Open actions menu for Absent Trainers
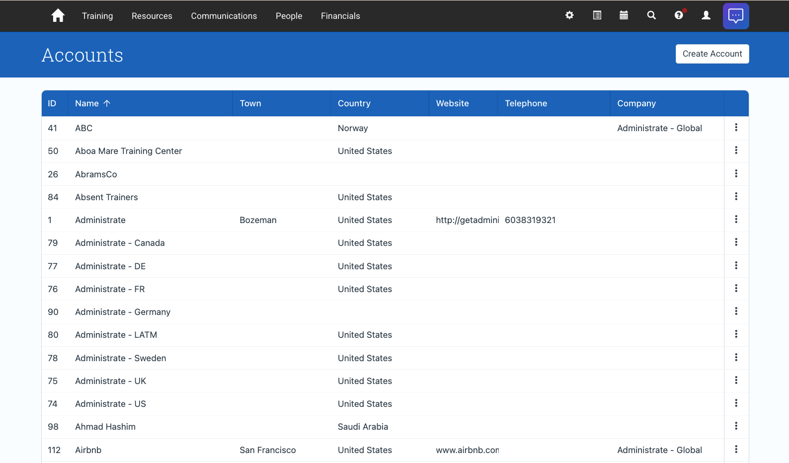 pos(736,197)
